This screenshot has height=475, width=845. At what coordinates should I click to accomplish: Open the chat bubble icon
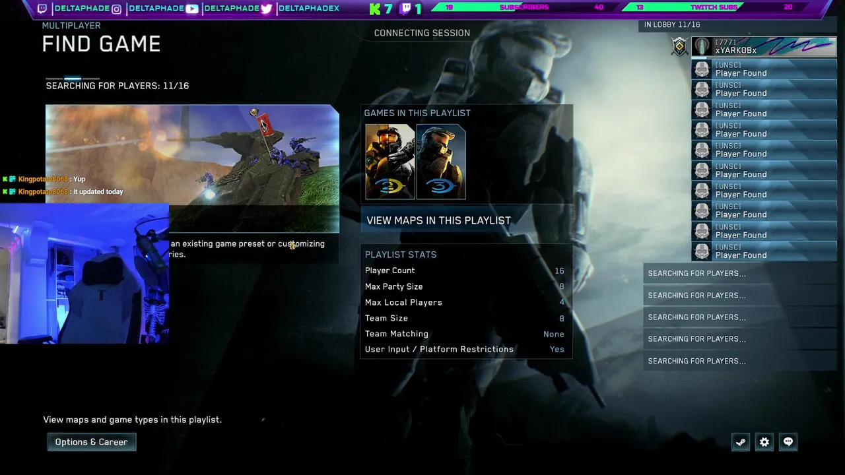(x=788, y=442)
